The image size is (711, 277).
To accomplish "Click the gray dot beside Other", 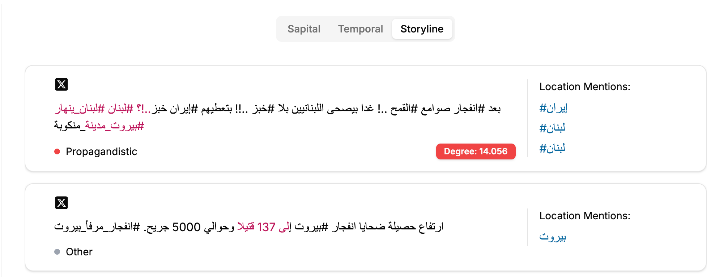I will click(x=57, y=252).
